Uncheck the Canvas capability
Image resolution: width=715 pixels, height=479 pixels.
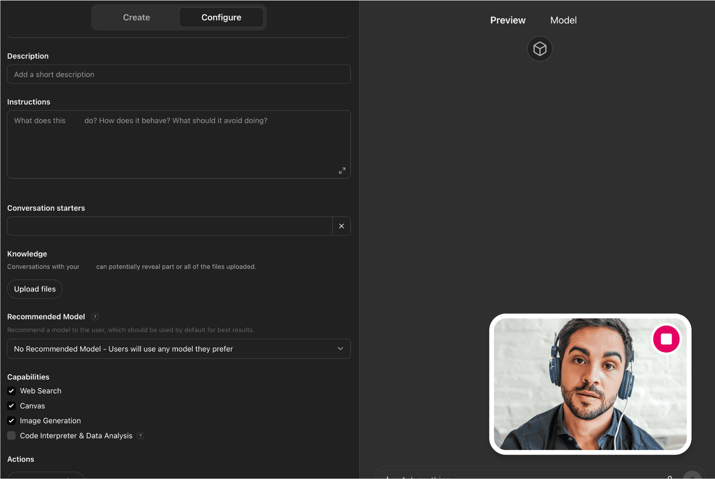click(11, 406)
